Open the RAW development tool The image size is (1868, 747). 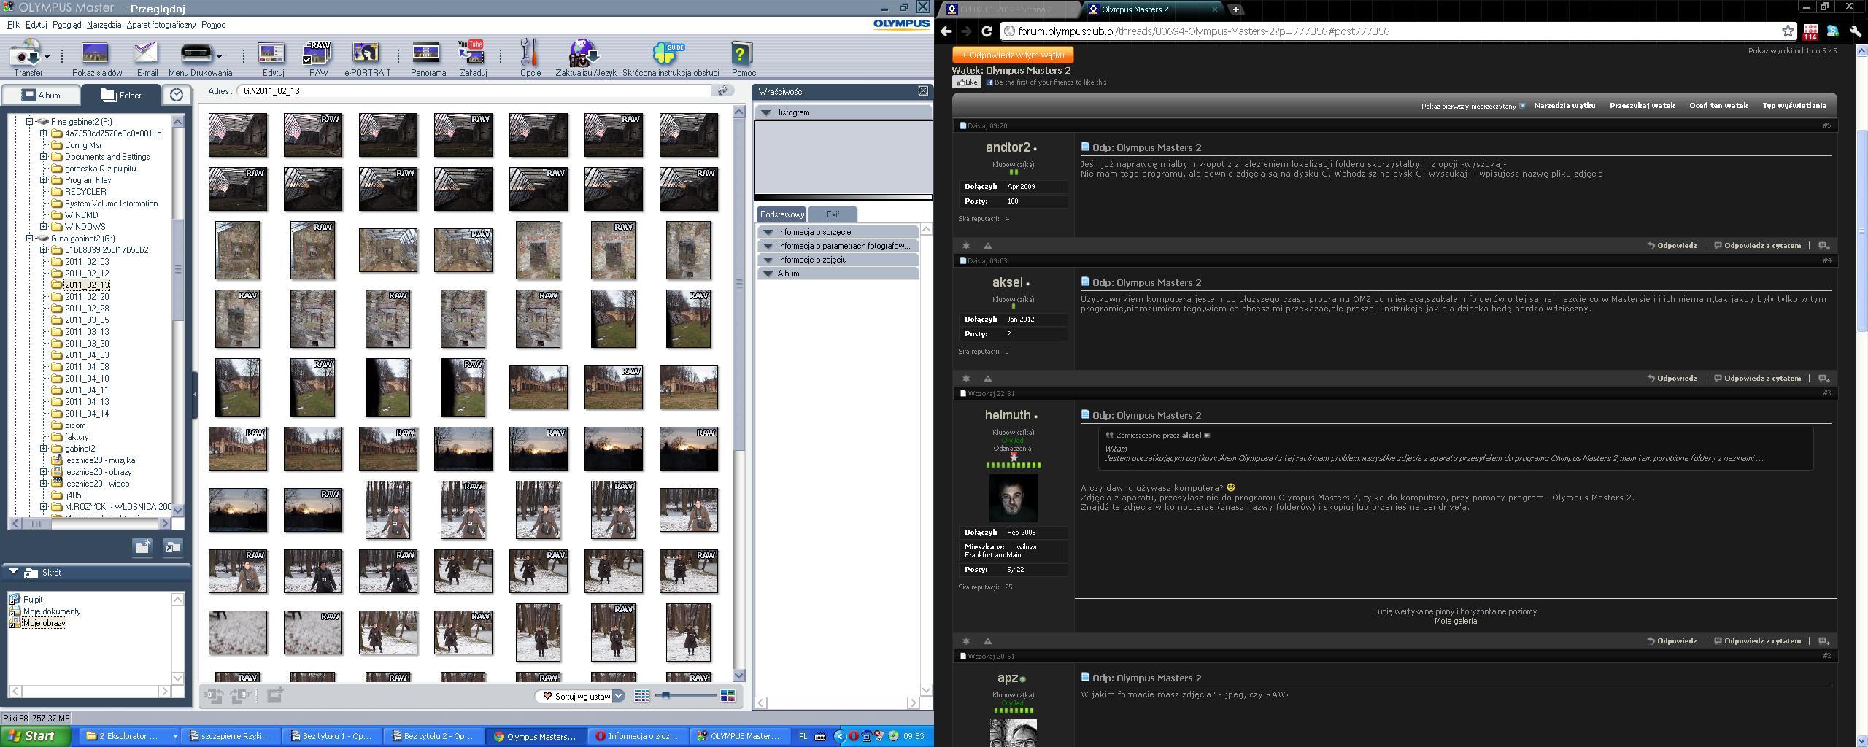pyautogui.click(x=318, y=58)
